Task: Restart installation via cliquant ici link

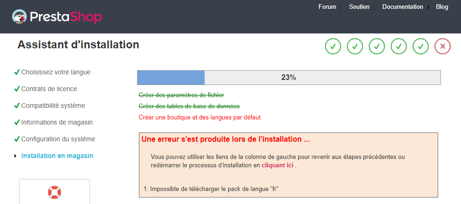Action: 277,165
